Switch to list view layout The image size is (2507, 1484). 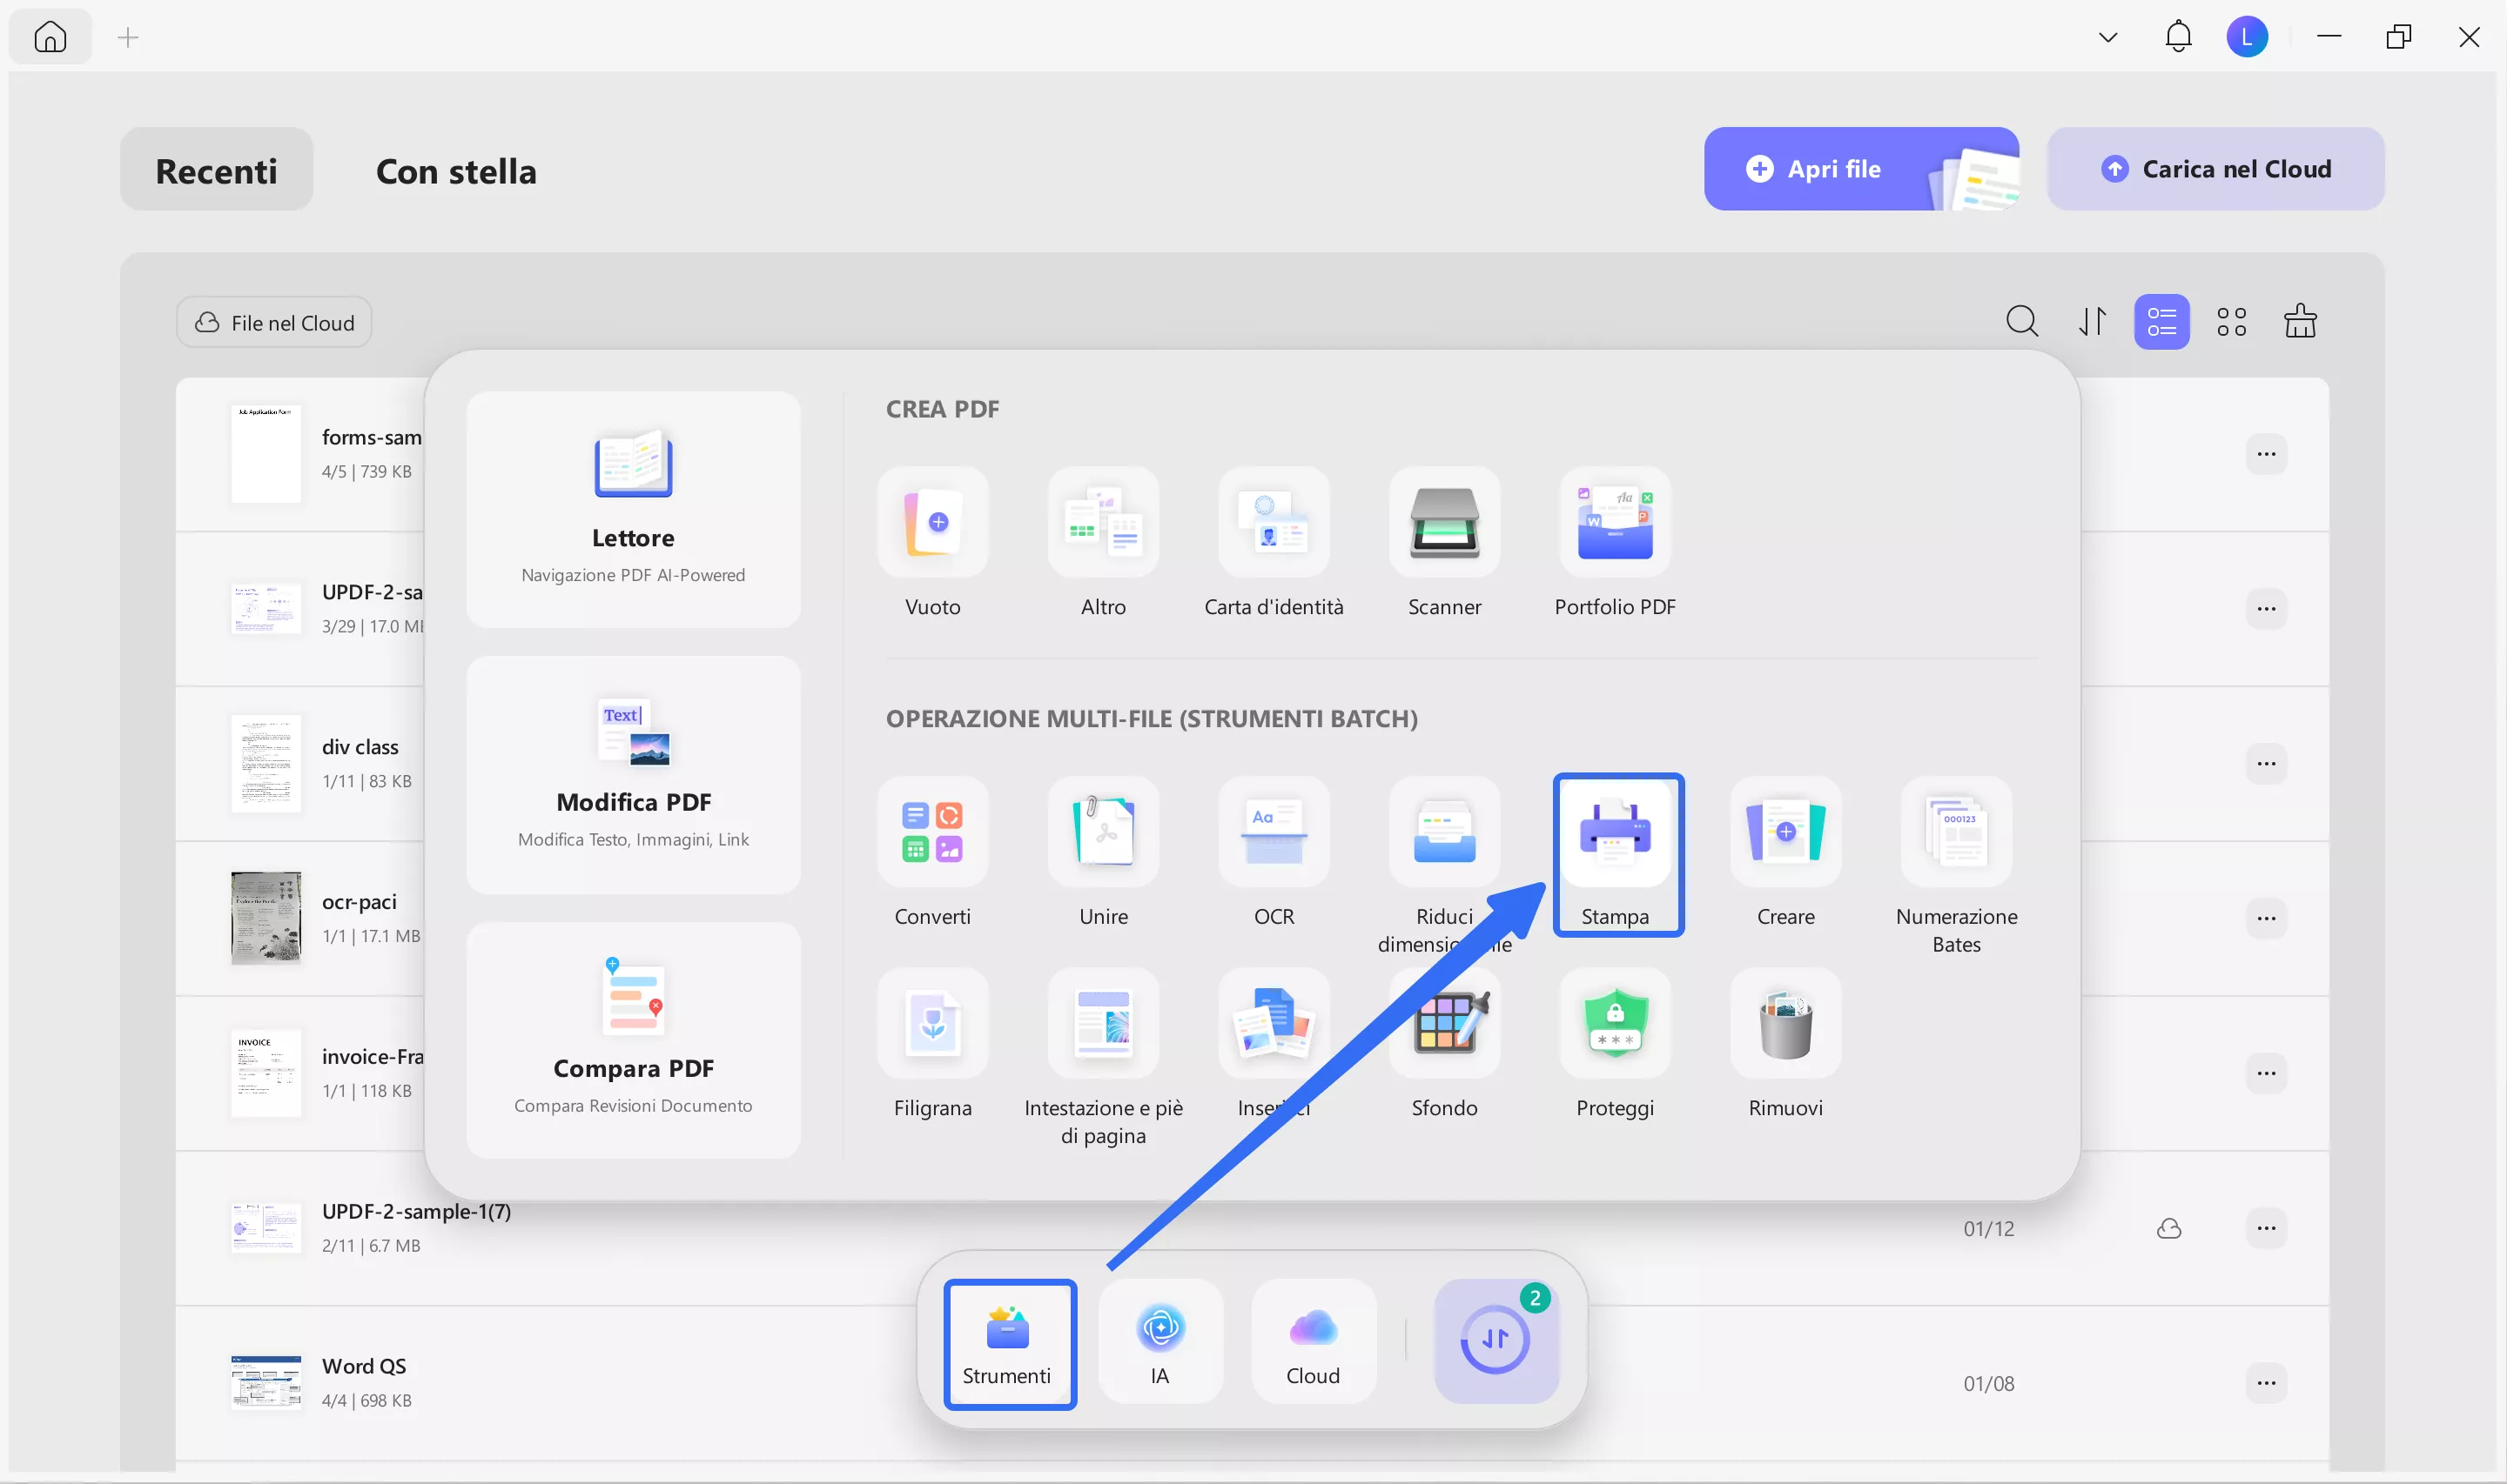tap(2161, 322)
